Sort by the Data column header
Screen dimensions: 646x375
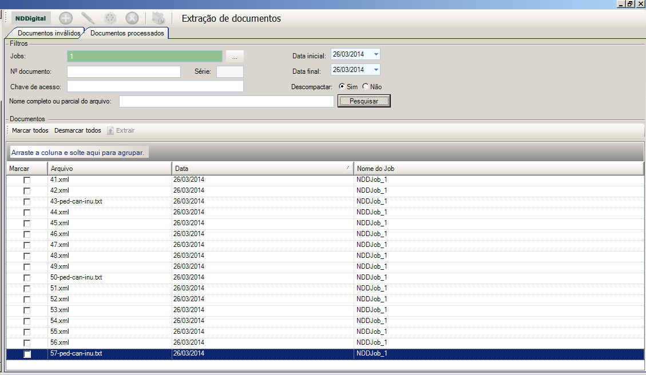tap(263, 169)
